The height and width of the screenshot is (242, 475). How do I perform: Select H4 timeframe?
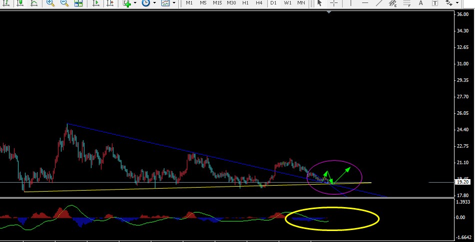259,2
